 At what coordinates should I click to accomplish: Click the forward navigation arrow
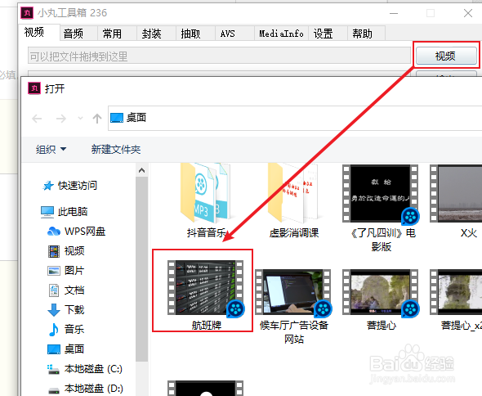(61, 119)
